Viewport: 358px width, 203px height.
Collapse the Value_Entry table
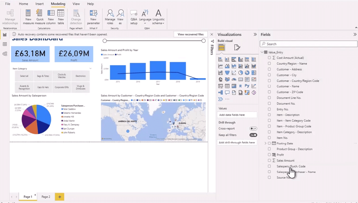pos(262,52)
